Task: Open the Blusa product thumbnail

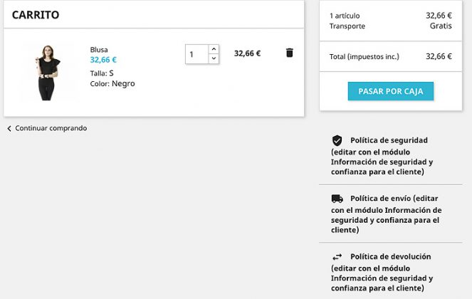Action: click(x=48, y=73)
